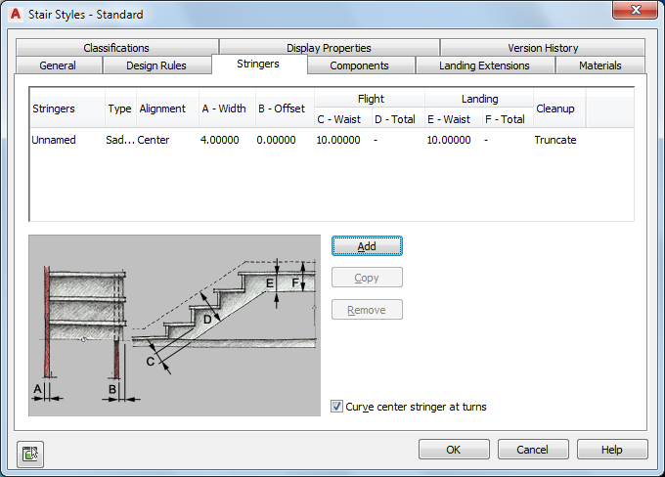This screenshot has width=665, height=477.
Task: Click the A - Width column header
Action: pyautogui.click(x=227, y=108)
